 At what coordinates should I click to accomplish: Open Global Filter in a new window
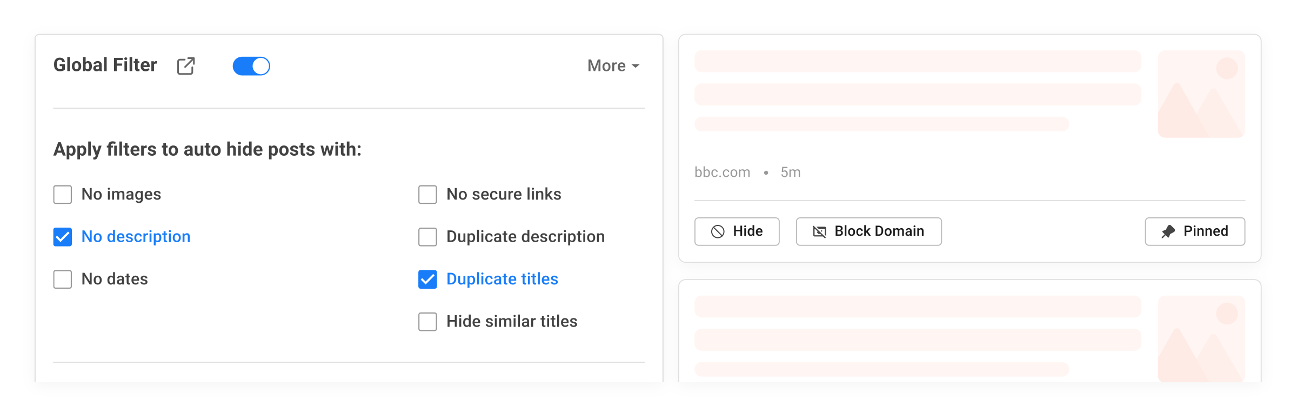click(186, 65)
